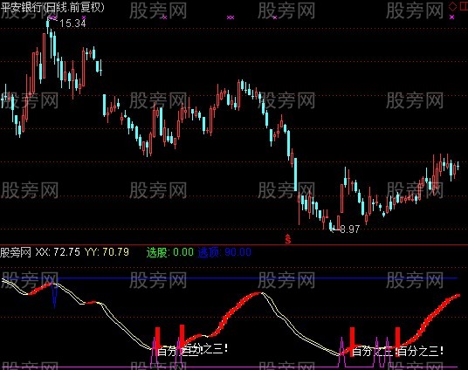Click the chart title 平安银行(日线.前复权)
The width and height of the screenshot is (468, 370).
pos(52,7)
